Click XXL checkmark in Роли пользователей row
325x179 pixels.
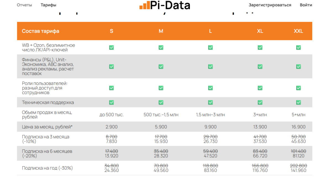tap(298, 88)
